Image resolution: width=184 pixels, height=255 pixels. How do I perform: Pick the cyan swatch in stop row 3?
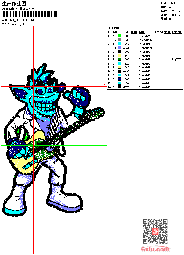tap(119, 44)
